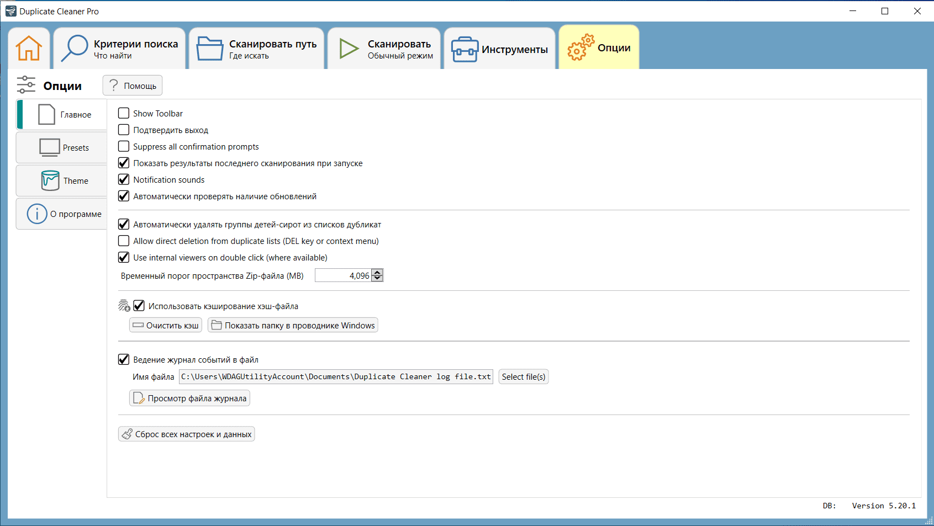Open the Presets options section
The image size is (934, 526).
coord(62,147)
